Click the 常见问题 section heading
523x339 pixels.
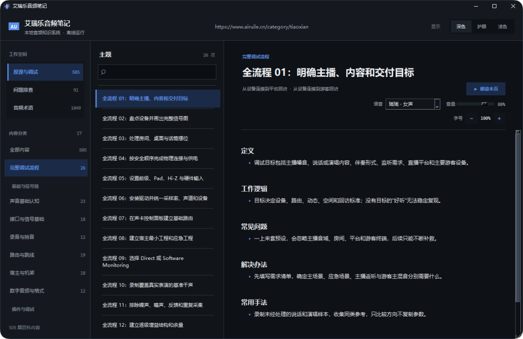coord(254,227)
